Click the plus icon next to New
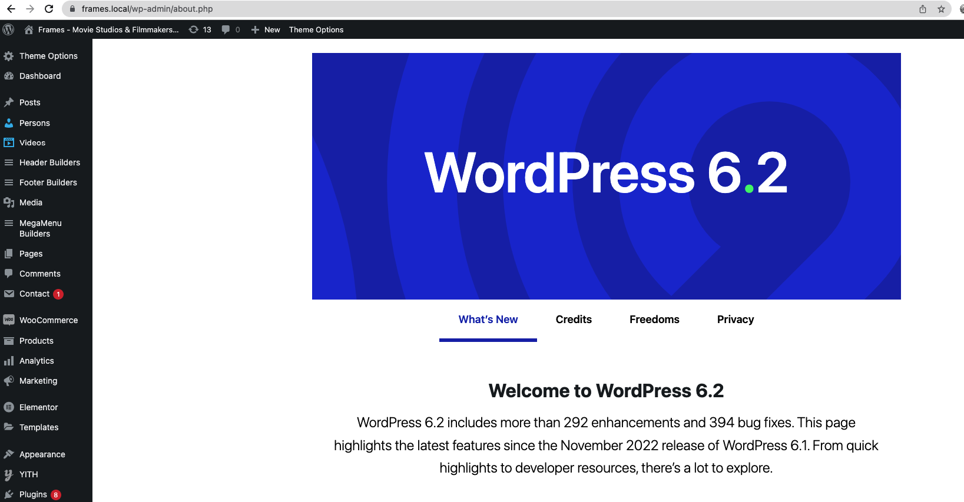Image resolution: width=964 pixels, height=502 pixels. pyautogui.click(x=255, y=29)
